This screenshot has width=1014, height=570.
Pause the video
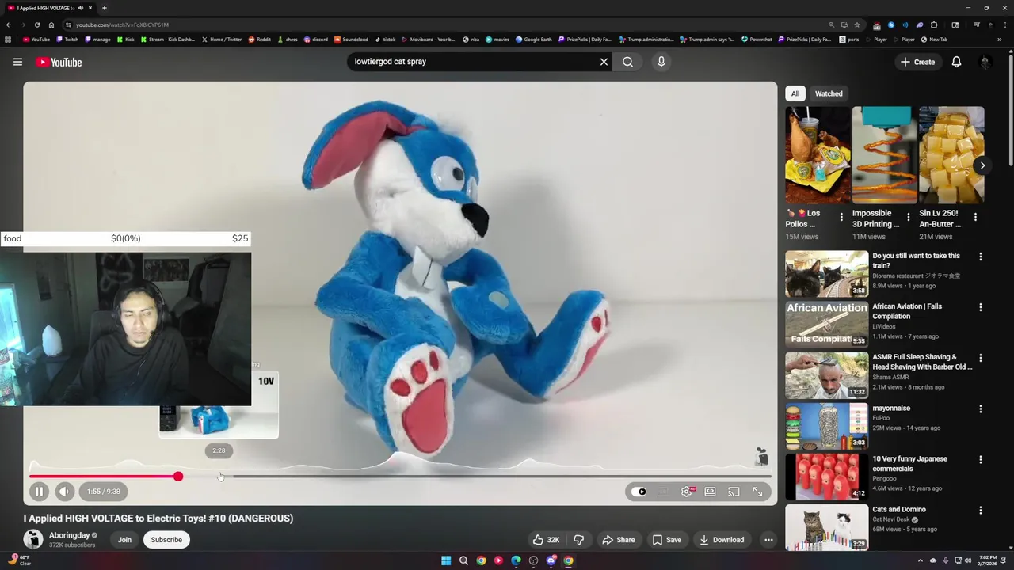39,492
